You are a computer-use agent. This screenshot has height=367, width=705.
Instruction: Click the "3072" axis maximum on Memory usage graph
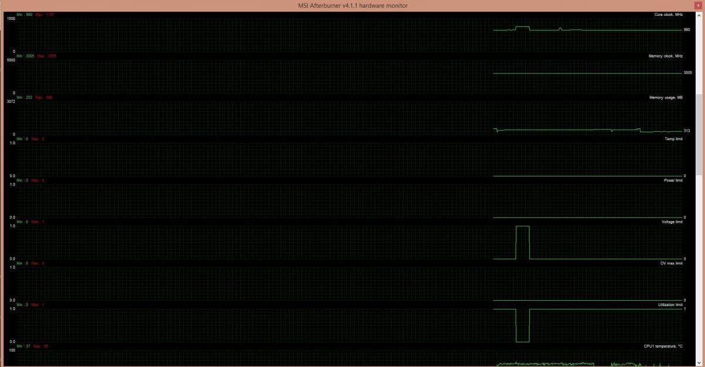pyautogui.click(x=11, y=101)
